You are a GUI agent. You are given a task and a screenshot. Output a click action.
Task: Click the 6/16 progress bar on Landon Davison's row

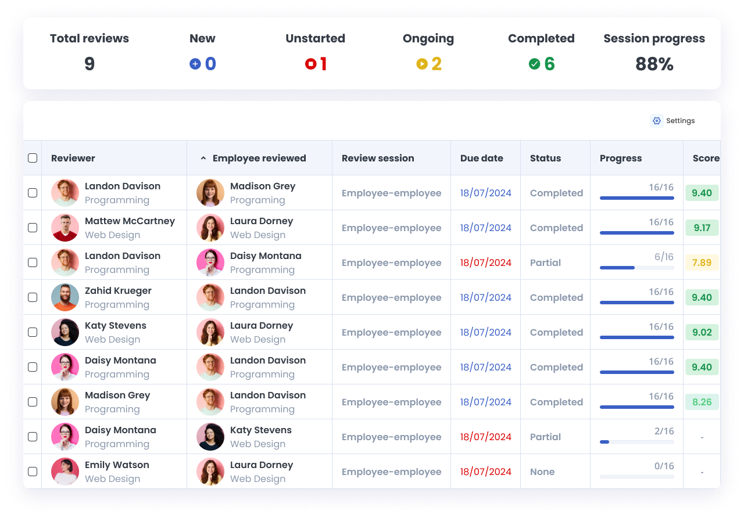pos(636,268)
